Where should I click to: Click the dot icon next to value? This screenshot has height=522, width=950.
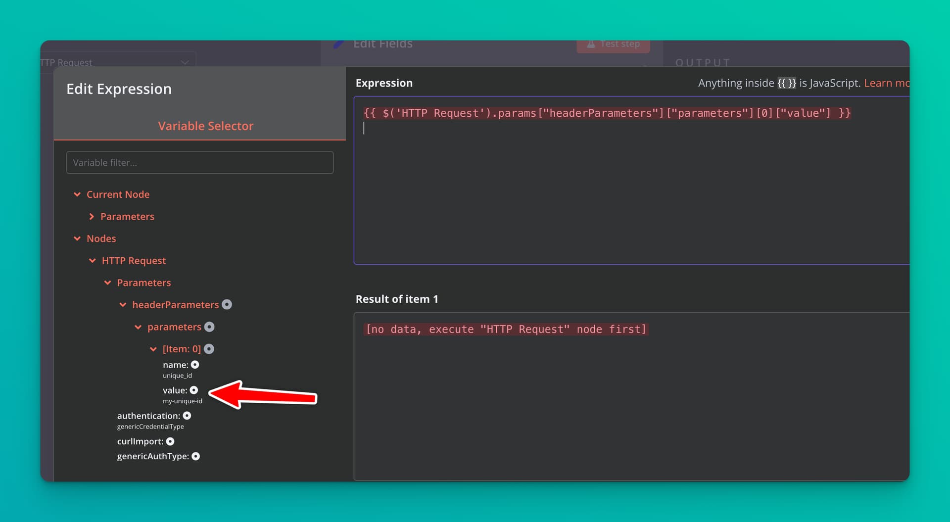(x=194, y=390)
